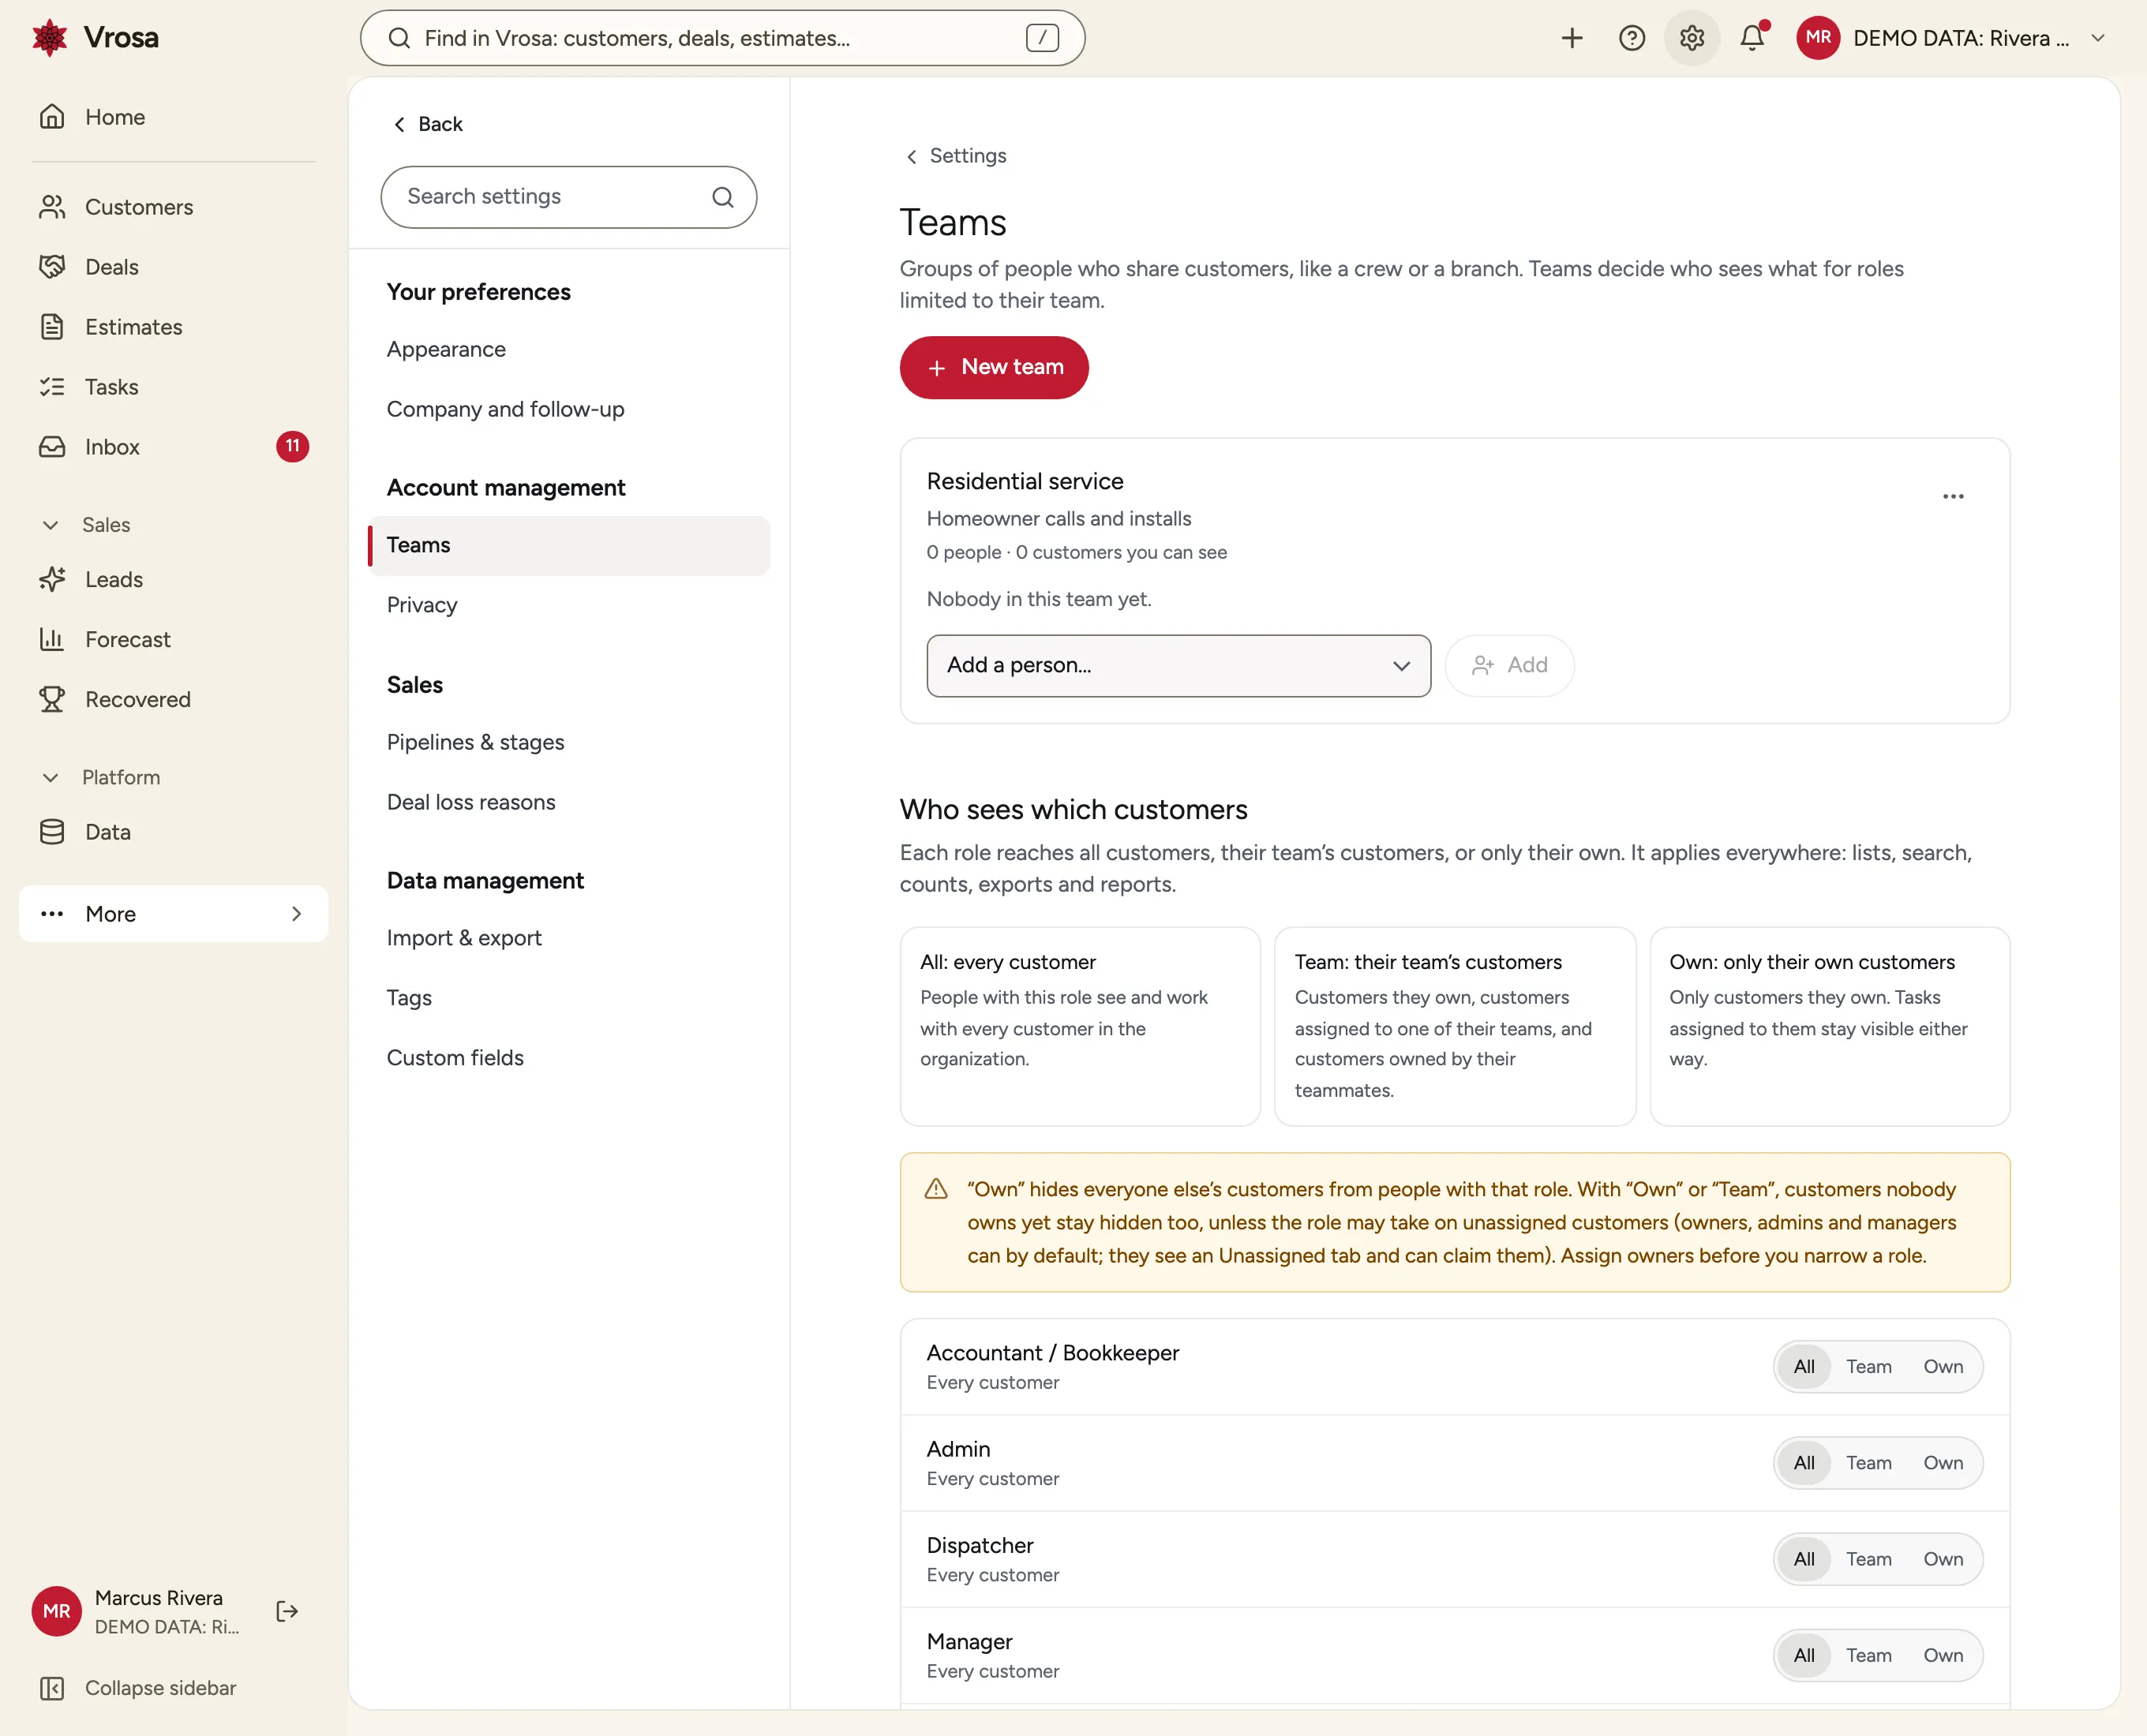
Task: Open the DEMO DATA account dropdown chevron
Action: (2098, 38)
